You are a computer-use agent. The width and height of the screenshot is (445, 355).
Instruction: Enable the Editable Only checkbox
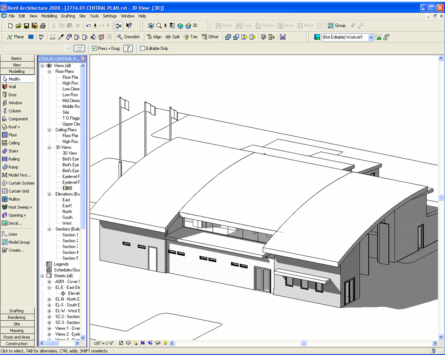(142, 48)
